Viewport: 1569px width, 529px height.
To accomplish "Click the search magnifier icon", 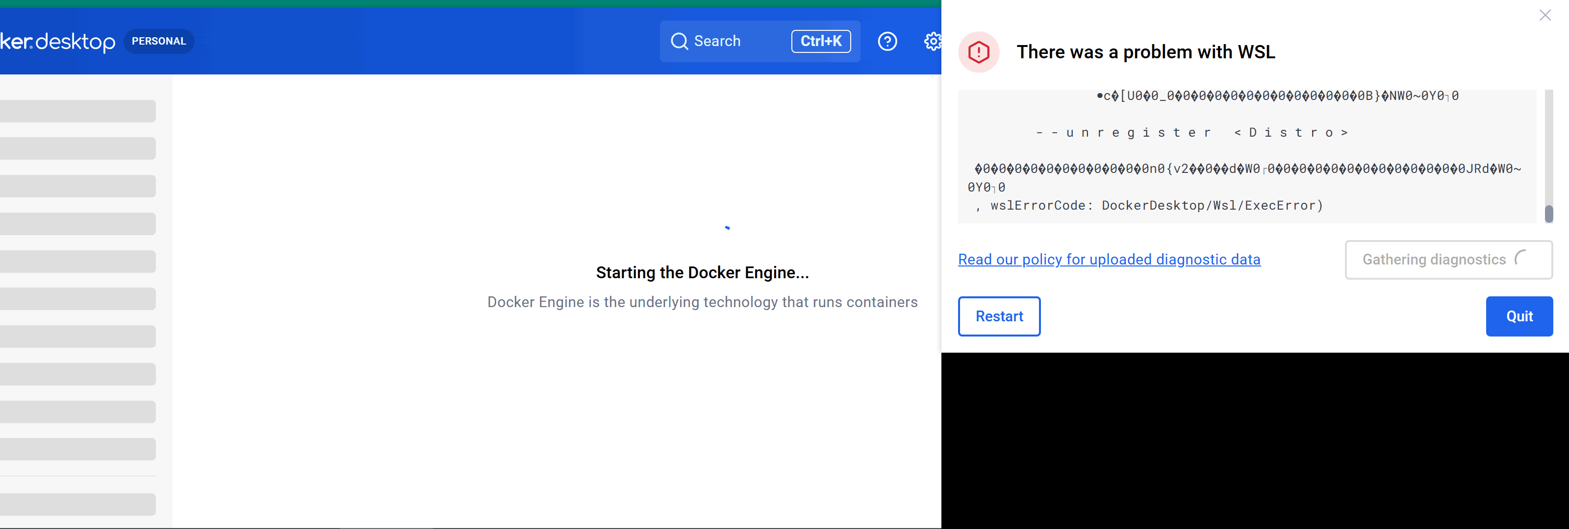I will click(679, 42).
